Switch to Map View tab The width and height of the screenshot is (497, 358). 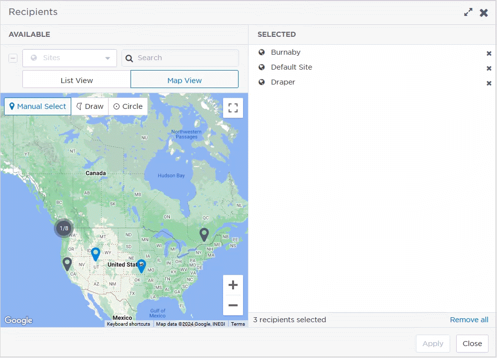184,79
